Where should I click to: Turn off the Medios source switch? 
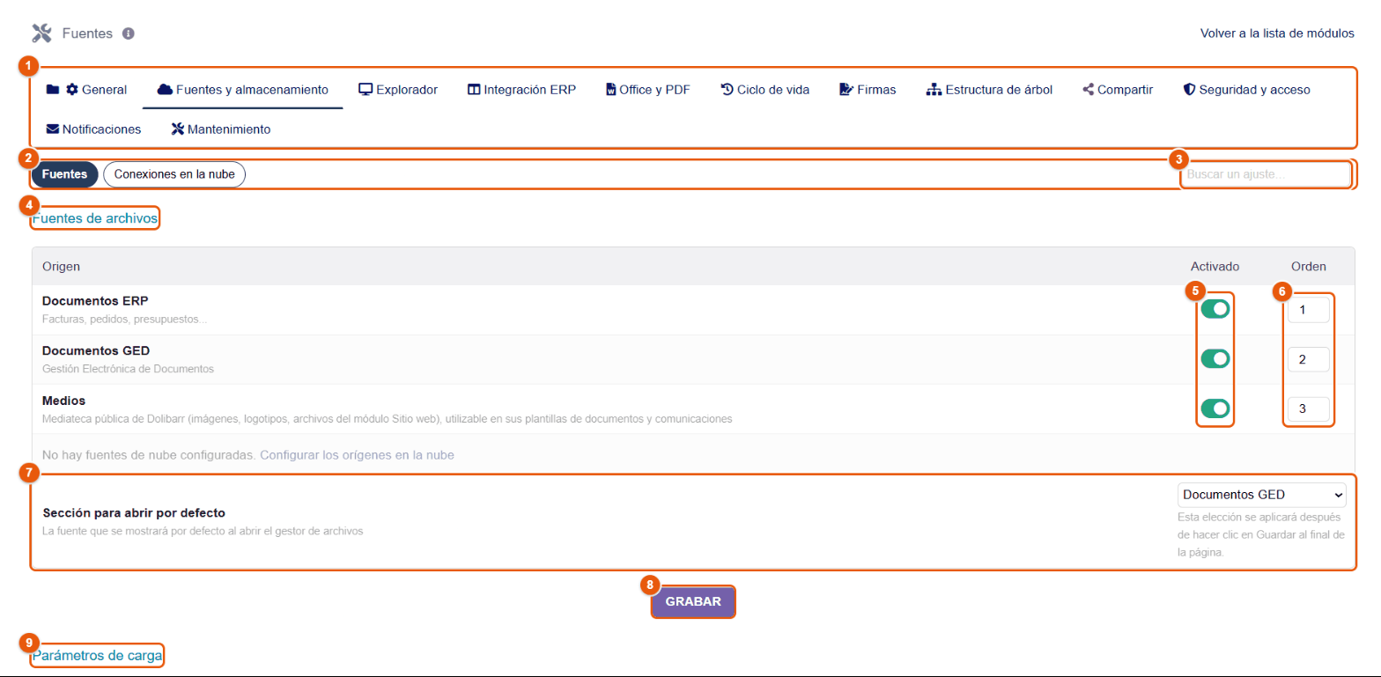[x=1215, y=408]
